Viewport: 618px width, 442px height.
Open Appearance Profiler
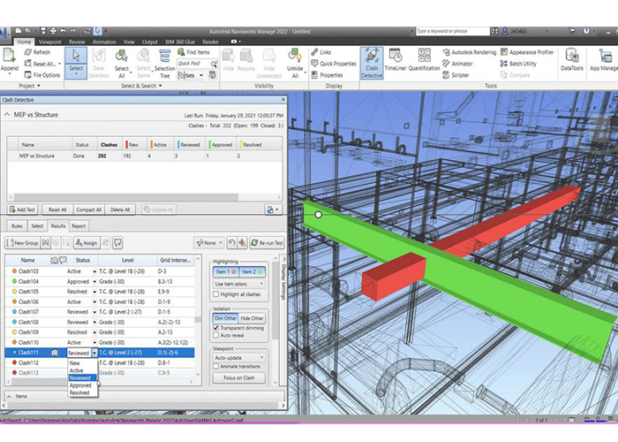coord(527,52)
